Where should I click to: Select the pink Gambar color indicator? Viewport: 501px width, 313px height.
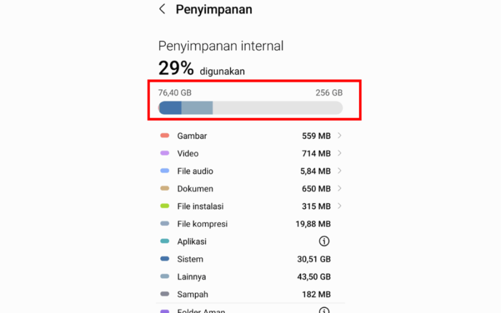tap(165, 135)
